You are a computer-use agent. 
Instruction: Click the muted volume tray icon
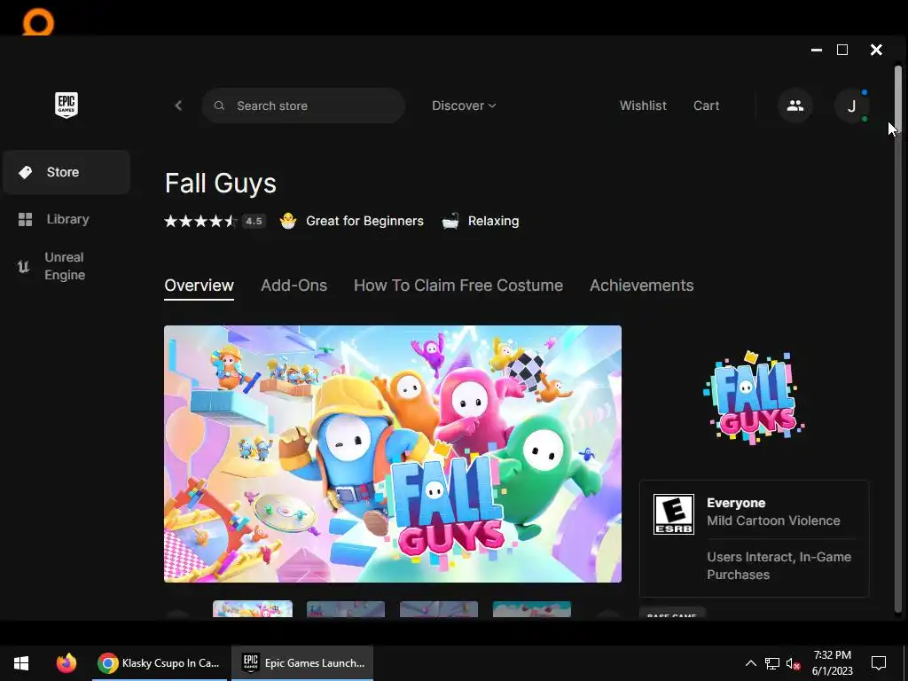coord(793,663)
